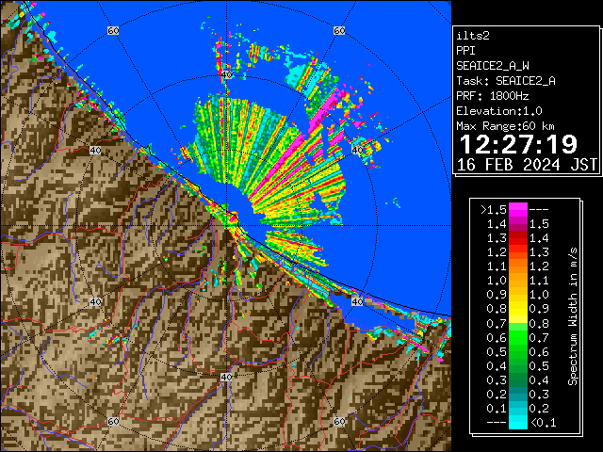This screenshot has width=603, height=452.
Task: Click the 60 ring label at upper right
Action: 339,30
